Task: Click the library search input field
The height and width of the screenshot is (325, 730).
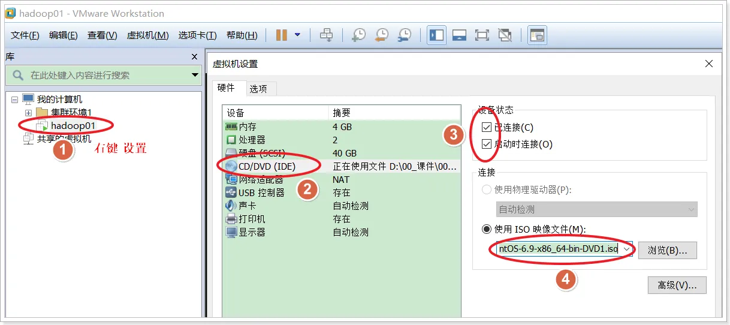Action: (103, 76)
